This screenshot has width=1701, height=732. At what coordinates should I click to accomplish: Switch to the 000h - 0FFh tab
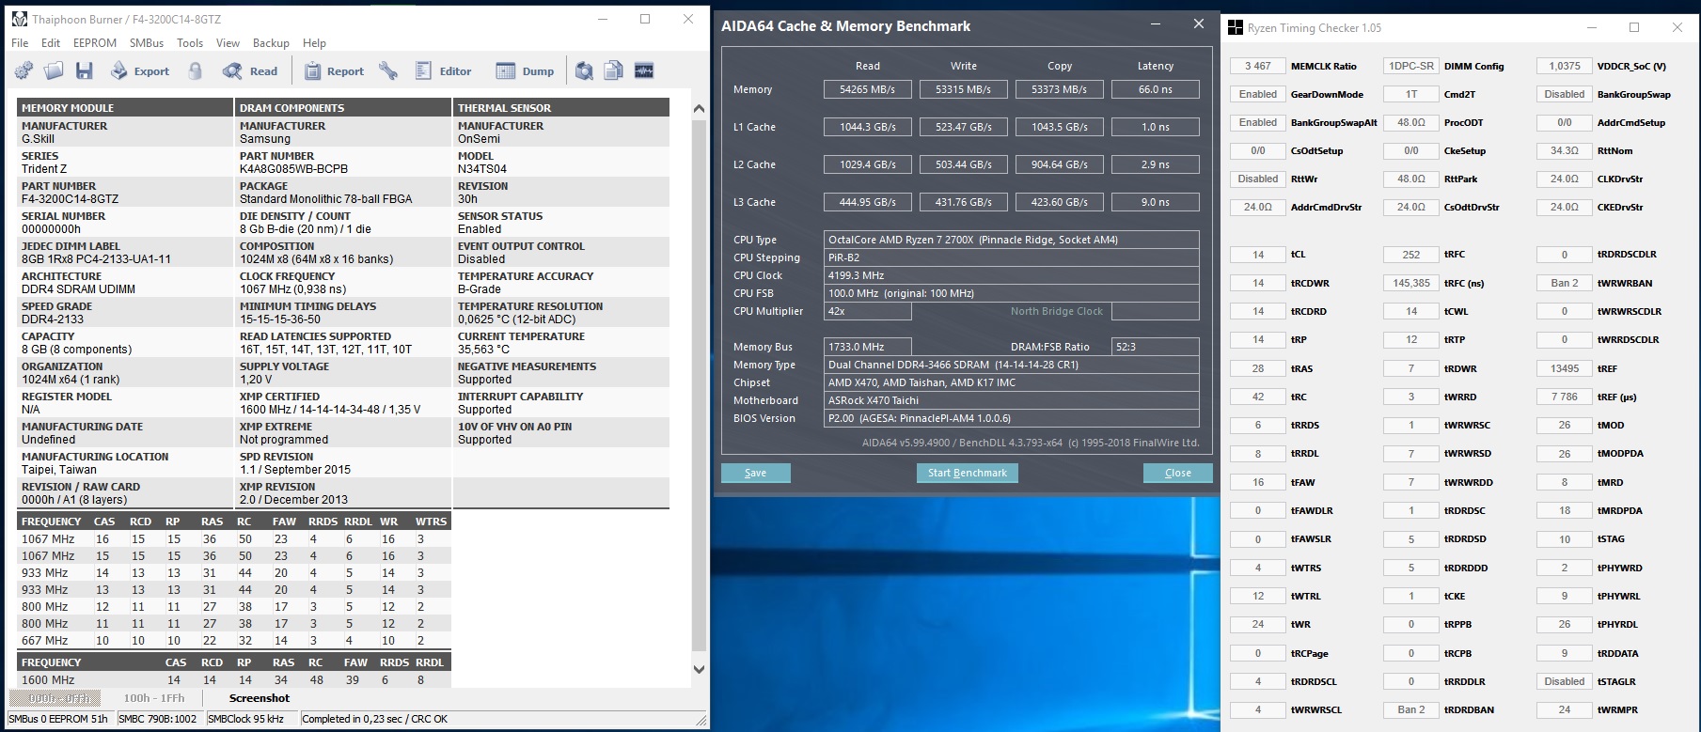pos(55,698)
